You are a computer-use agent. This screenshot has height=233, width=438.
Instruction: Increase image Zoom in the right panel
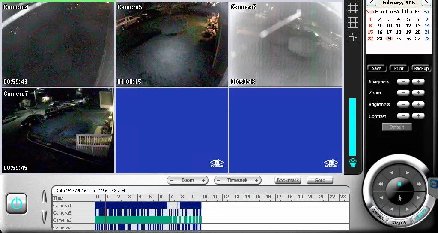[418, 93]
